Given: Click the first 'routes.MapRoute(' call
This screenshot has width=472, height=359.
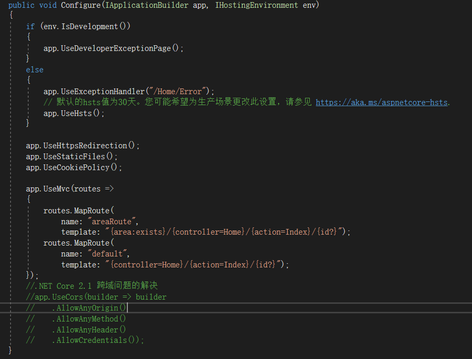Looking at the screenshot, I should pos(79,211).
